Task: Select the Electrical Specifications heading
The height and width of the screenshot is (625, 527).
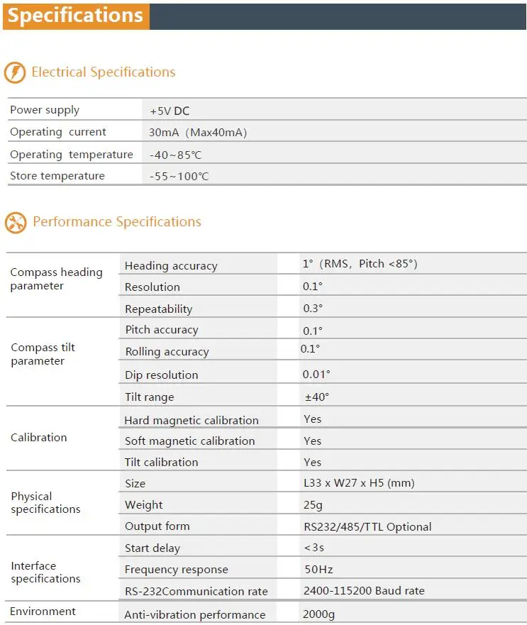Action: coord(104,72)
